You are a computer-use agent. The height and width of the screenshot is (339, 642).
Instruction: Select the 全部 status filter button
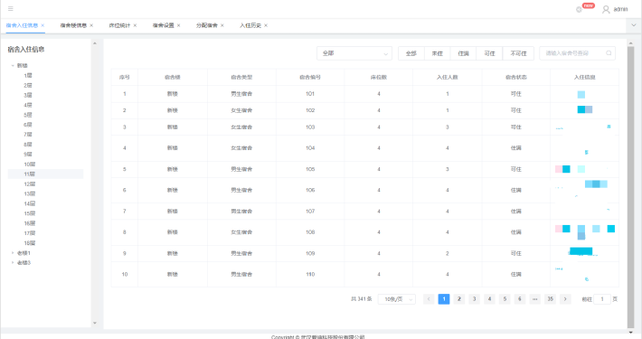pos(411,53)
